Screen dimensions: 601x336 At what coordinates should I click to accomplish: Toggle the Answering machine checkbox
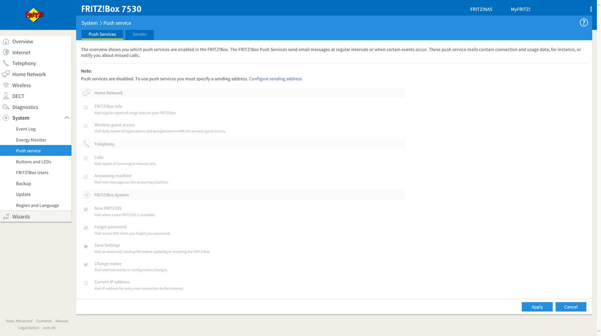point(86,177)
